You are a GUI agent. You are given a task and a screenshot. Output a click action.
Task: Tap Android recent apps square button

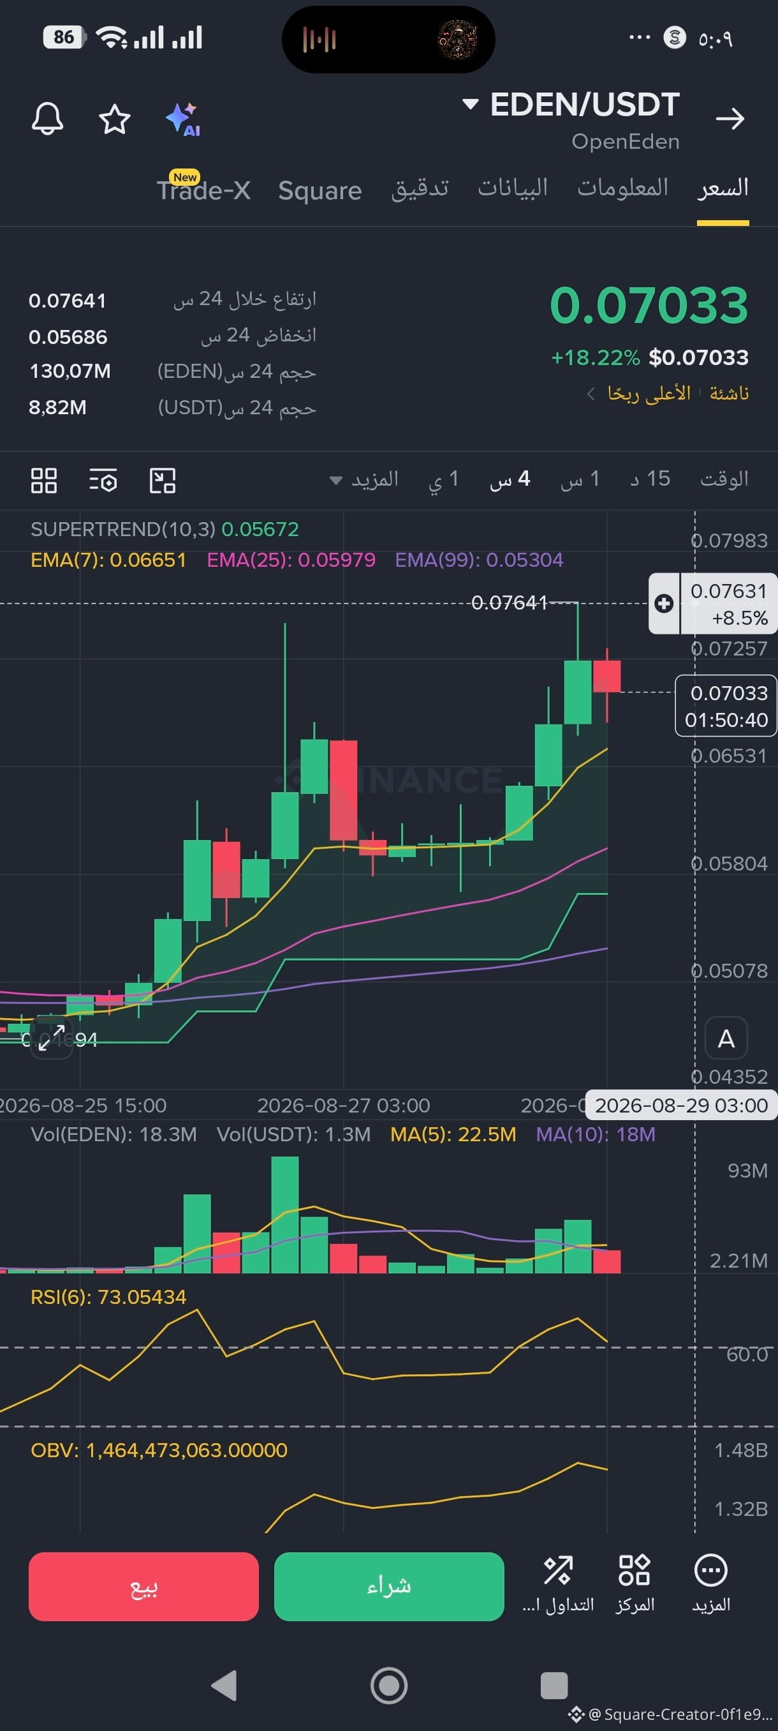[554, 1685]
